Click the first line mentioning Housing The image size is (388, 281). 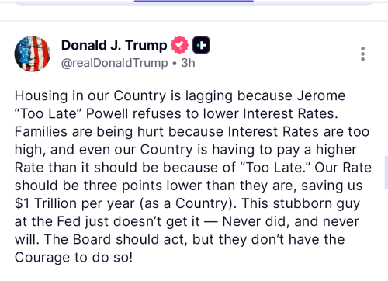180,96
